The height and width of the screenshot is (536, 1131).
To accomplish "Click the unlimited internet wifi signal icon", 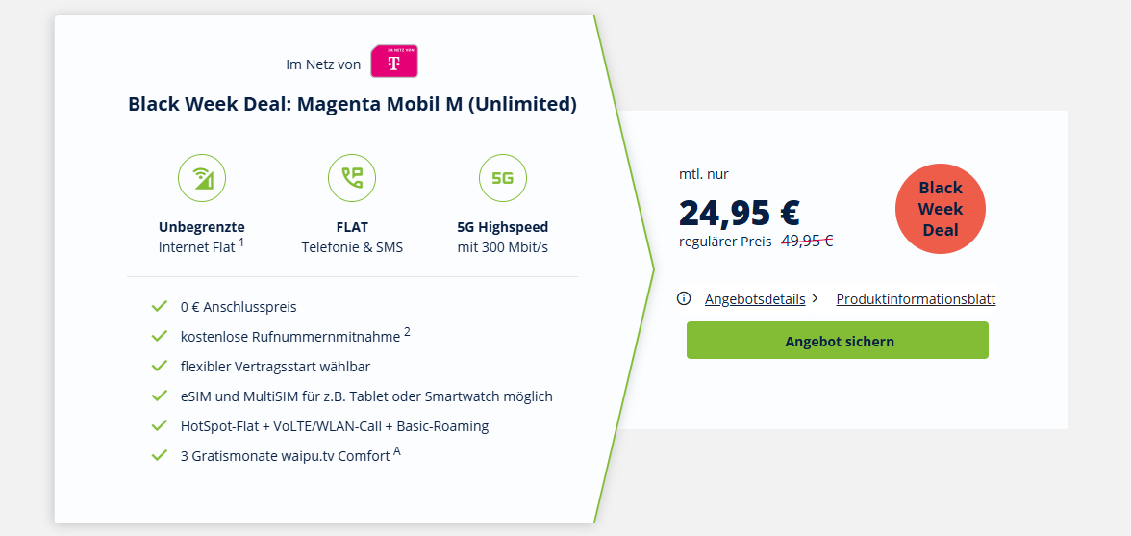I will [x=202, y=178].
